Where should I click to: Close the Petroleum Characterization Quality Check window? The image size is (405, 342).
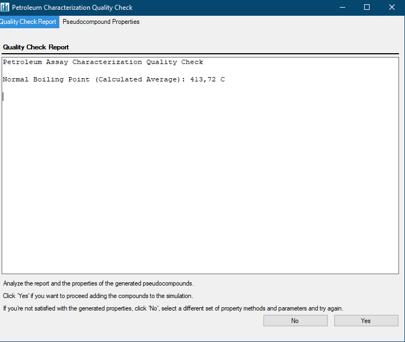pos(391,8)
